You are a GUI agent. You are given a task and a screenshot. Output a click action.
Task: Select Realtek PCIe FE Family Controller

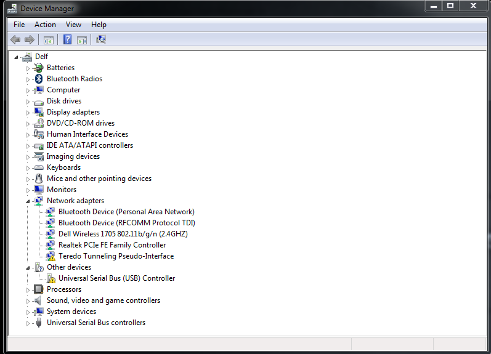tap(112, 245)
